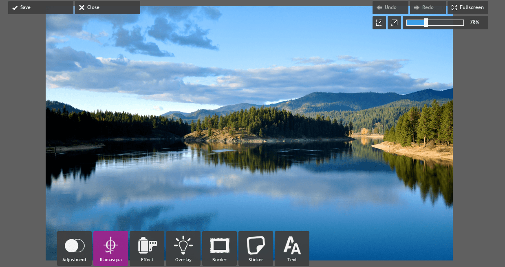Open the Overlay lightbulb tool
The image size is (505, 267).
tap(183, 248)
